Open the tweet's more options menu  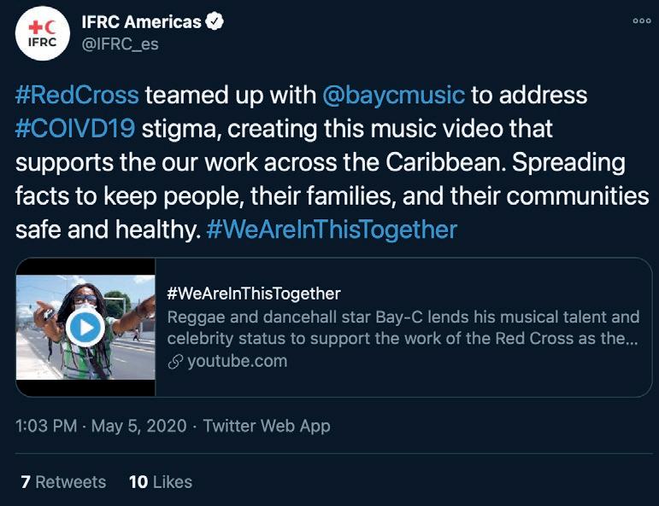[x=641, y=21]
